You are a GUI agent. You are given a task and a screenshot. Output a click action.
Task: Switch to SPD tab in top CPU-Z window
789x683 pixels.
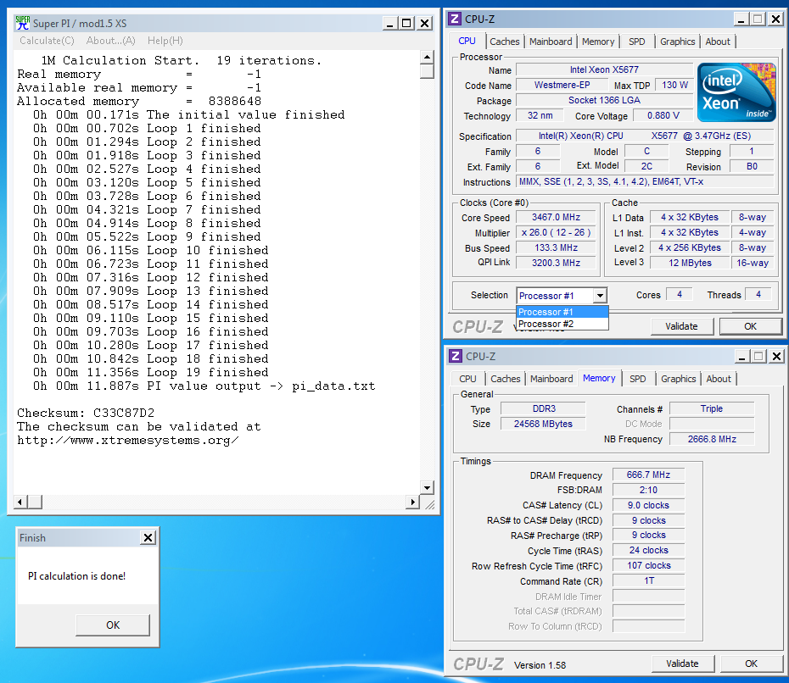click(636, 42)
